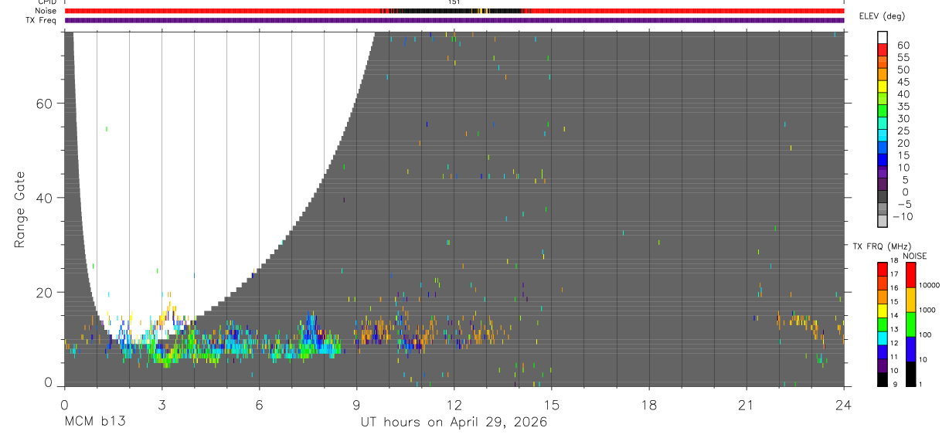Select the red swatch in the ELEV color bar
Viewport: 949px width, 438px height.
click(882, 50)
